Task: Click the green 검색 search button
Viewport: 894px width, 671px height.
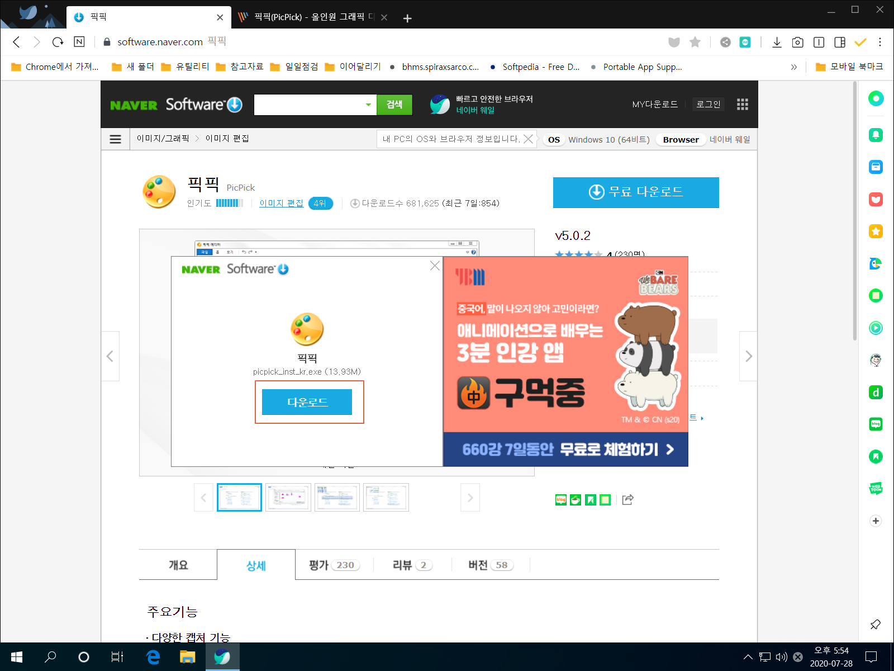Action: [394, 105]
